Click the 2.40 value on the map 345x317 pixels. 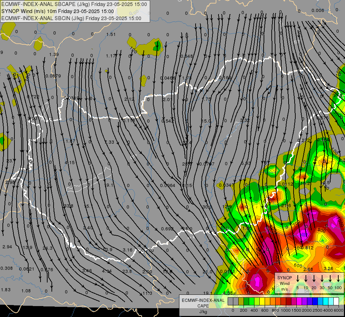(x=88, y=228)
